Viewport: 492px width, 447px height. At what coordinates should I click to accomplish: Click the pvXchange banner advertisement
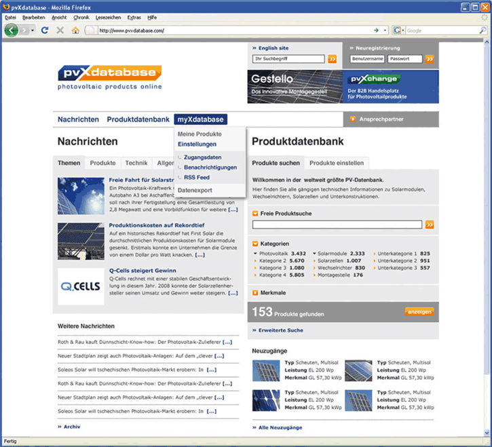point(390,87)
